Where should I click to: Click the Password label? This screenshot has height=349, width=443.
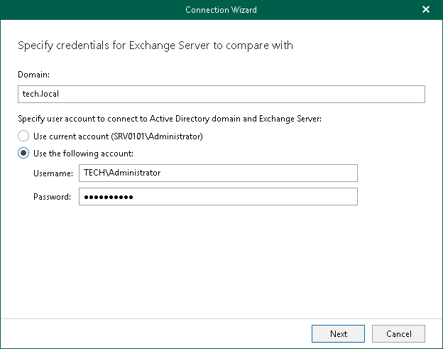[x=52, y=197]
